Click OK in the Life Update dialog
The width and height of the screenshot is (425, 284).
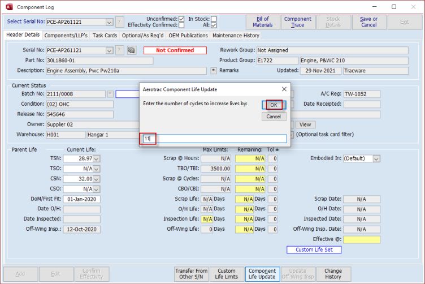point(274,105)
